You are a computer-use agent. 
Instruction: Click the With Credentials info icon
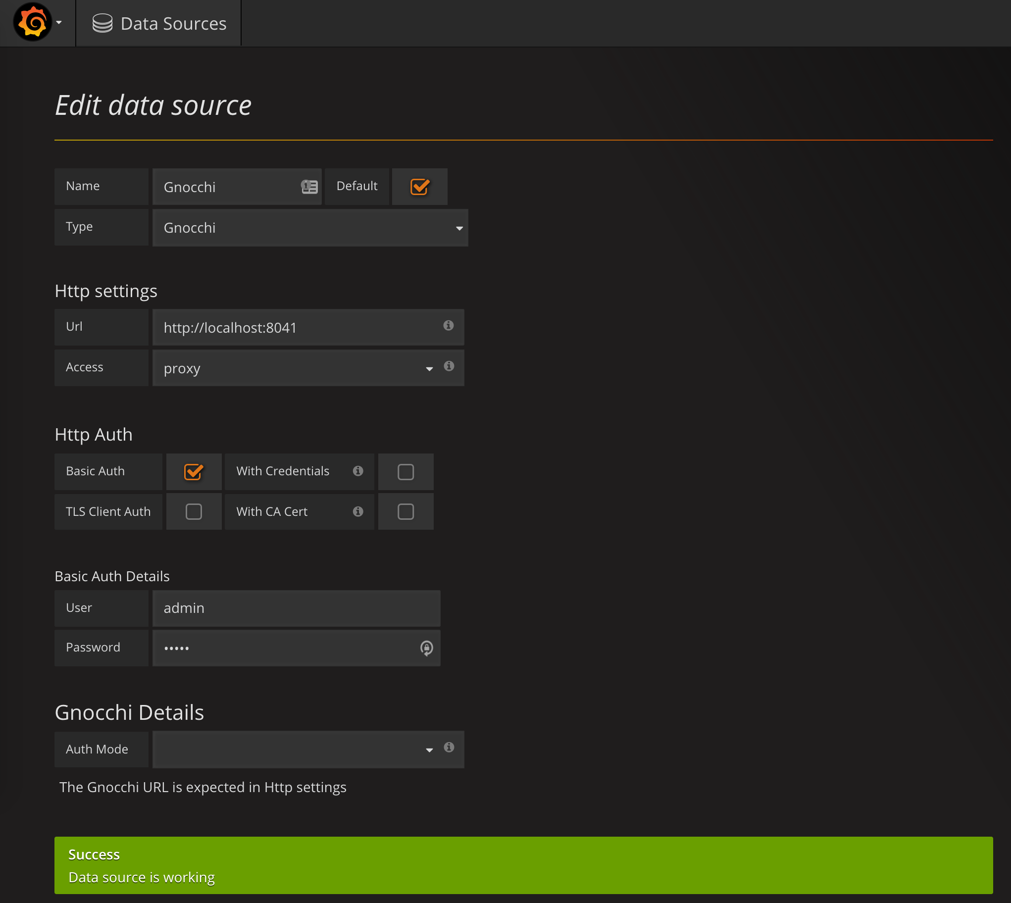click(x=357, y=471)
